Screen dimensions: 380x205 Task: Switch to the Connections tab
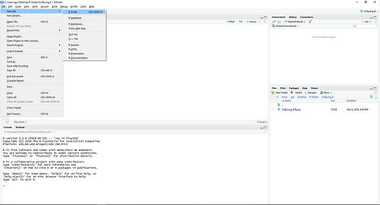(x=307, y=17)
